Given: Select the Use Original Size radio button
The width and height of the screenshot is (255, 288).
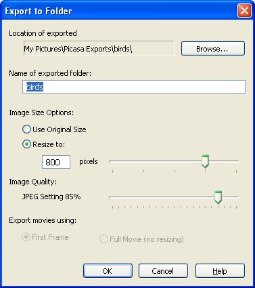Looking at the screenshot, I should [x=26, y=129].
